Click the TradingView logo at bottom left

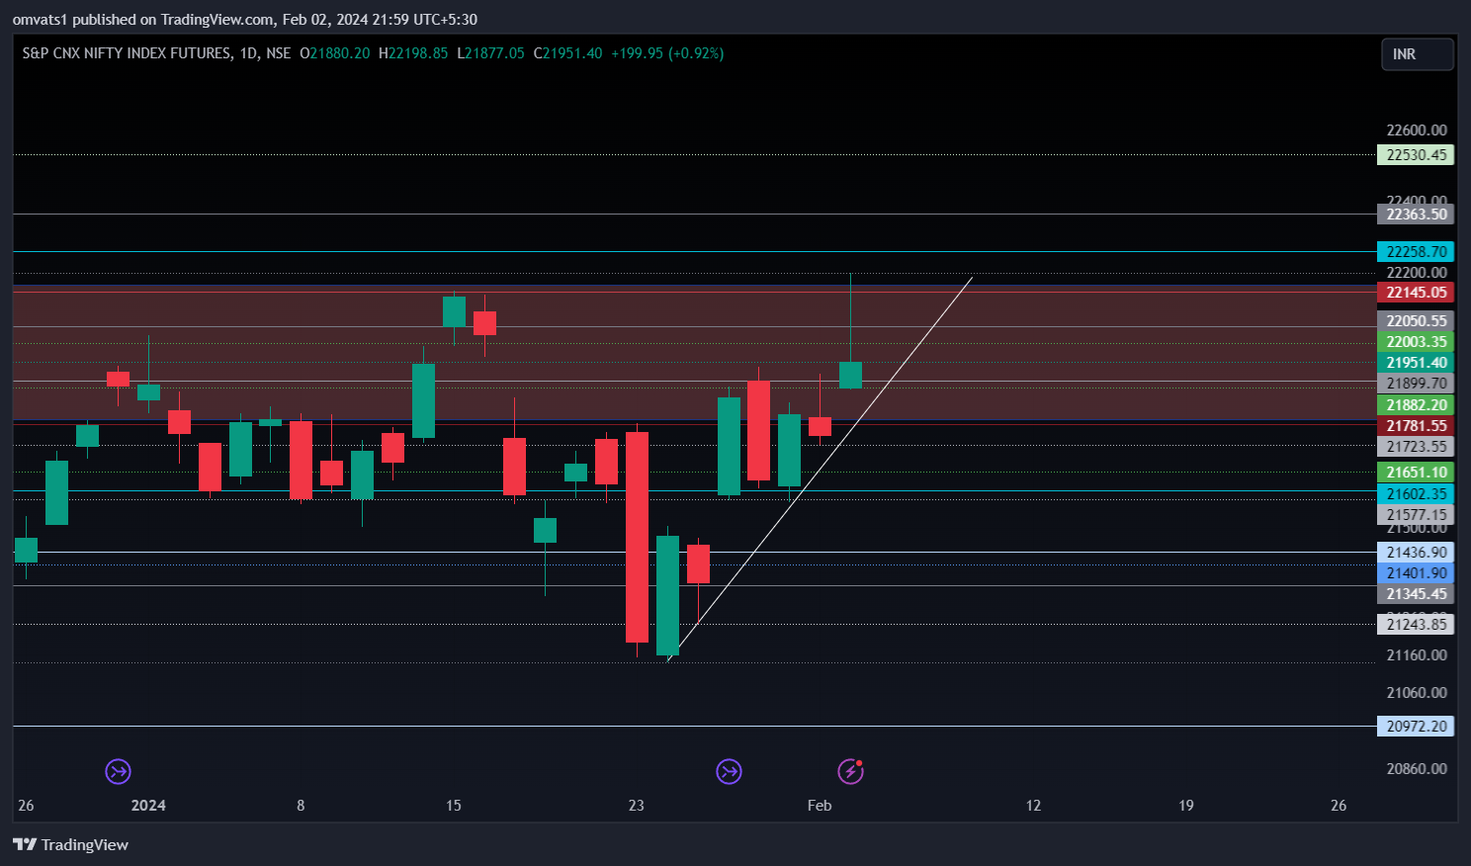[x=70, y=844]
